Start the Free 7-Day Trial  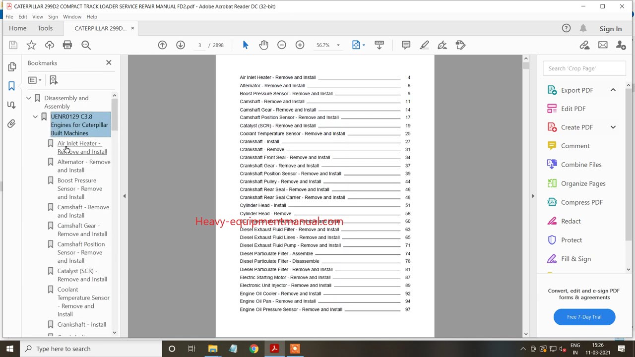click(x=584, y=317)
